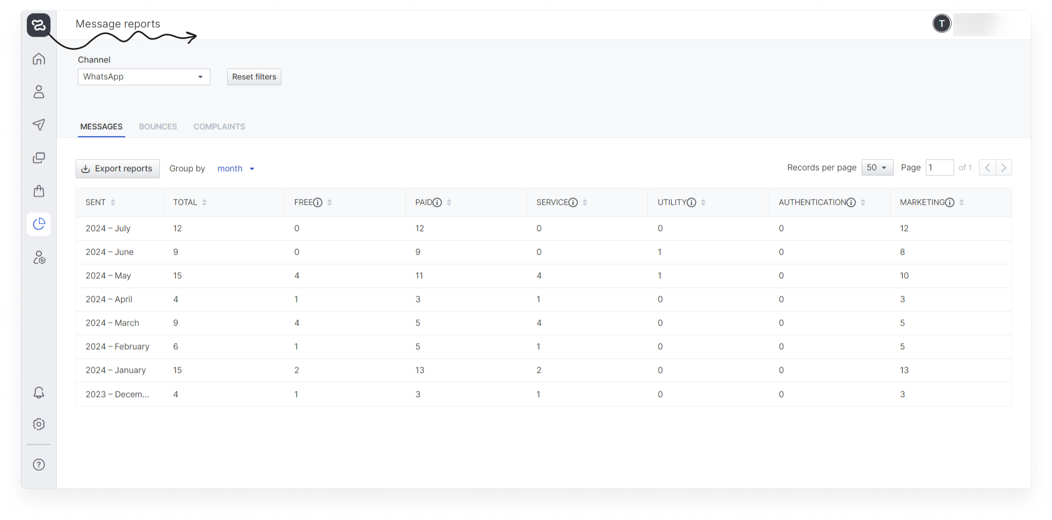The height and width of the screenshot is (520, 1052).
Task: Sort by the TOTAL column arrows
Action: tap(204, 202)
